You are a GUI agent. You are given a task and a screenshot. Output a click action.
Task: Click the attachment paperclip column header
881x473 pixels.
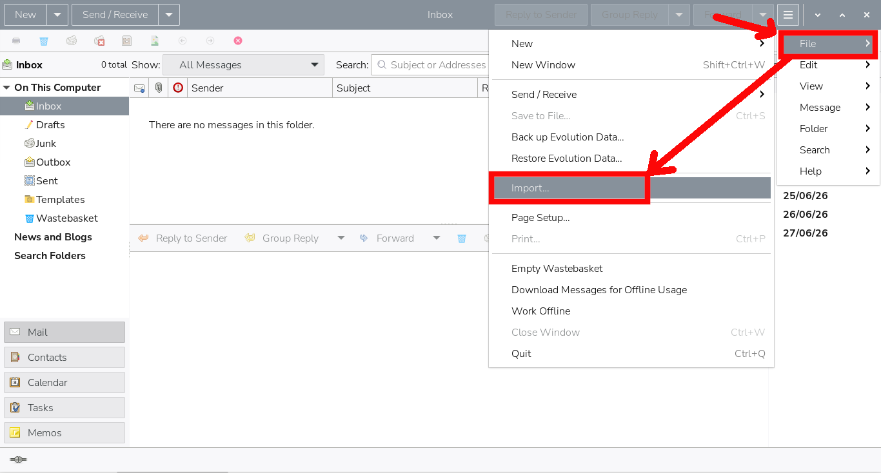point(159,88)
